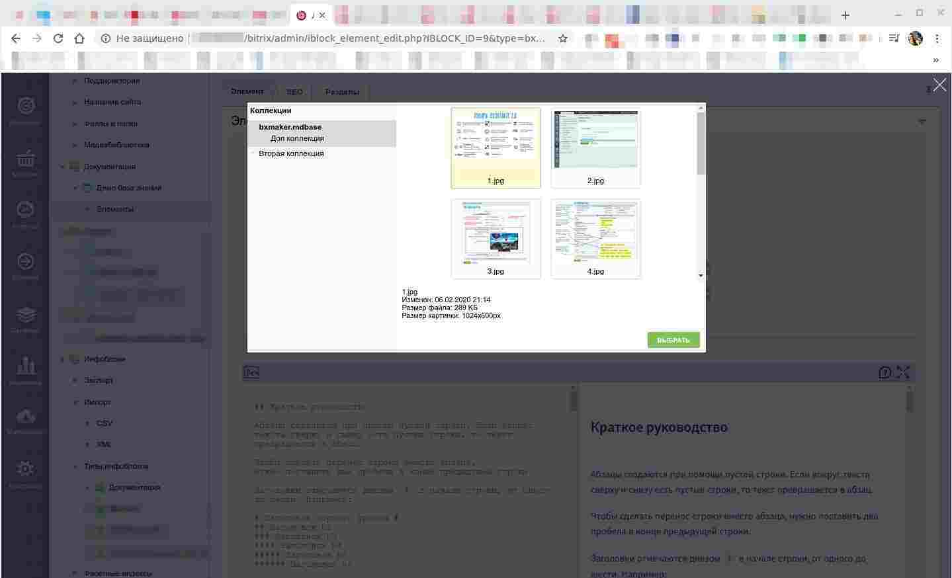Switch to the SEO tab
952x578 pixels.
(x=294, y=92)
